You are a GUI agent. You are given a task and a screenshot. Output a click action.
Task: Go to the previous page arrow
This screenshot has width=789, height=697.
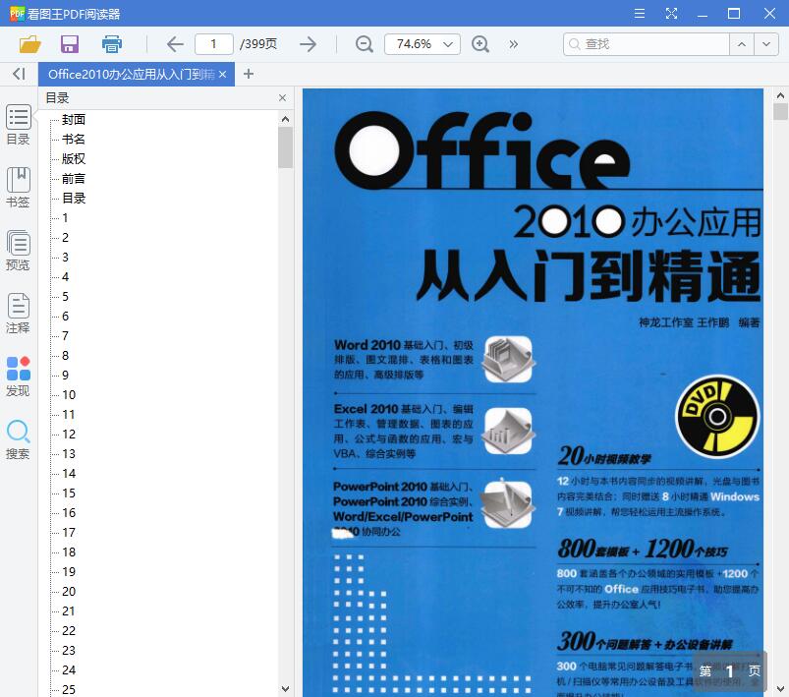coord(175,44)
